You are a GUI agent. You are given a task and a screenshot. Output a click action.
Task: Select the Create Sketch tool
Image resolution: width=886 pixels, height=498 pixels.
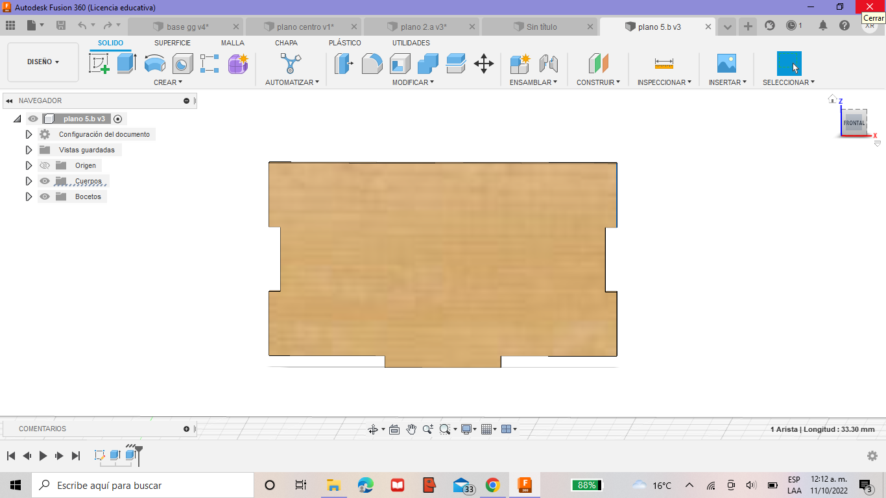pos(99,64)
